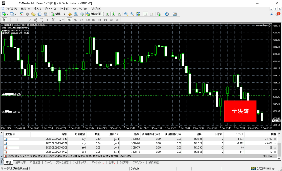
Task: Open the chart periodicity clock dropdown
Action: [170, 14]
